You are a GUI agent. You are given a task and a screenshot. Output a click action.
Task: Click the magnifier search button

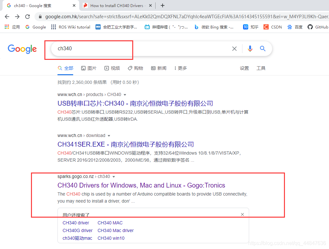(263, 49)
